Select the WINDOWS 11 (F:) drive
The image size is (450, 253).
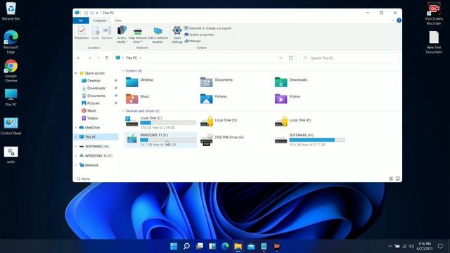[x=160, y=140]
